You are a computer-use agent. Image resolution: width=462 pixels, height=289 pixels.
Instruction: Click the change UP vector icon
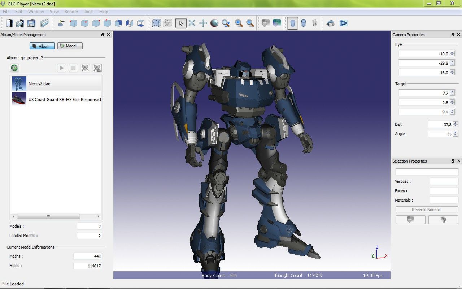(61, 23)
